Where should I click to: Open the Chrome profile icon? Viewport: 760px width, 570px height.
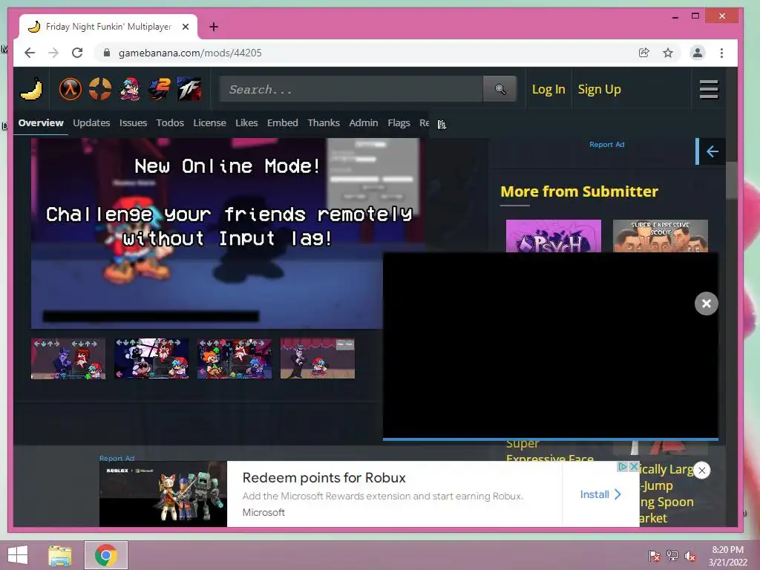[x=698, y=53]
